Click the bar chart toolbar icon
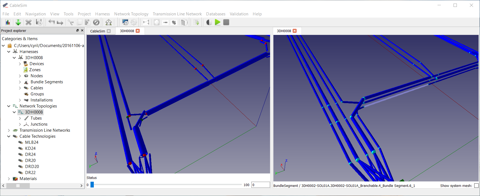 point(8,22)
